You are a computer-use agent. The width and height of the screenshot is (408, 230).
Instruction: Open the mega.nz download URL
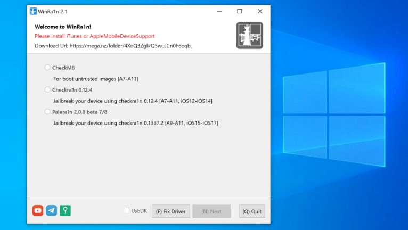(130, 46)
